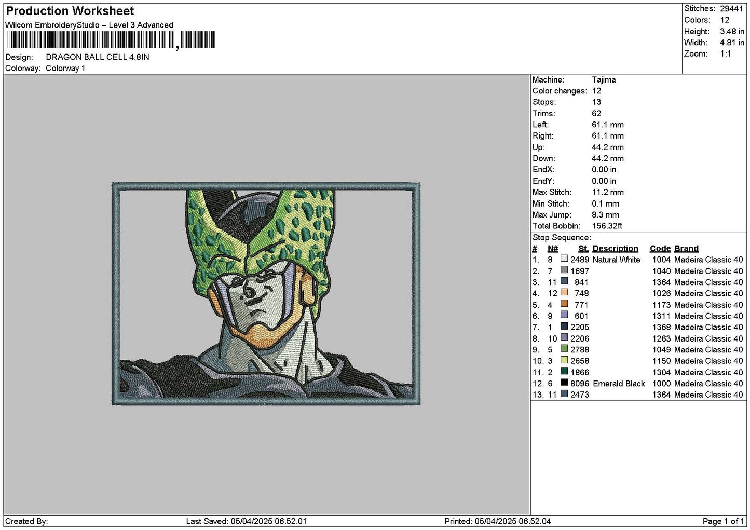Click the stitch count 2473
750x530 pixels.
[580, 395]
